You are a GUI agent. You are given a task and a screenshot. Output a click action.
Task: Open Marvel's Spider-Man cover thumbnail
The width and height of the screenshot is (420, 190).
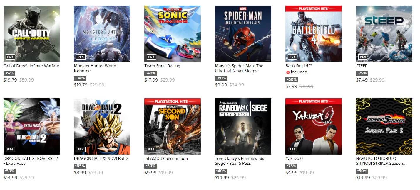(x=243, y=34)
